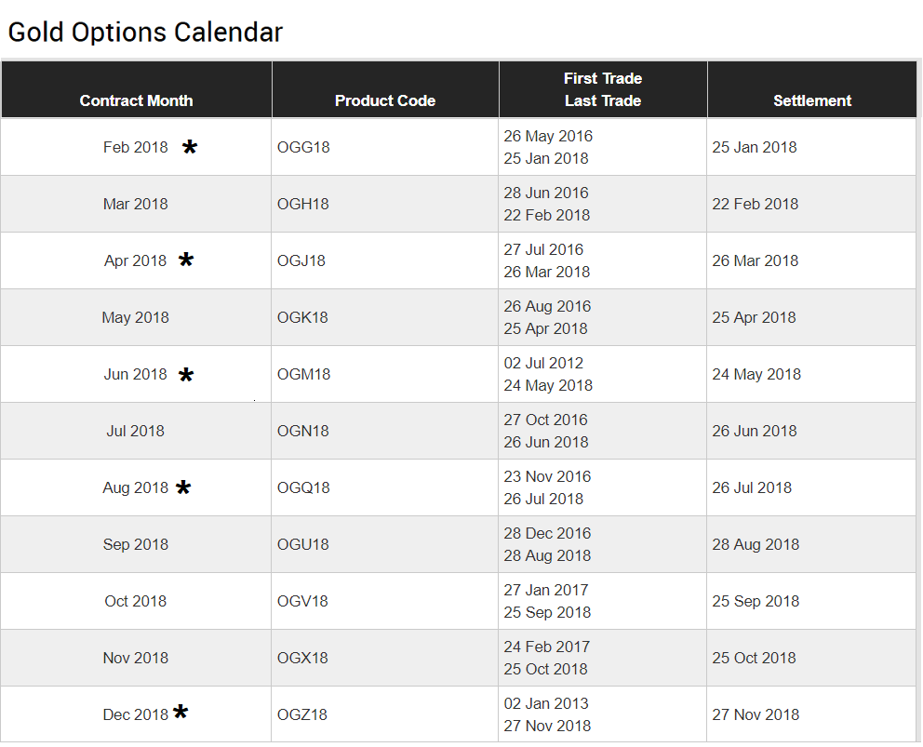This screenshot has height=747, width=923.
Task: Click the asterisk next to Apr 2018
Action: tap(186, 260)
